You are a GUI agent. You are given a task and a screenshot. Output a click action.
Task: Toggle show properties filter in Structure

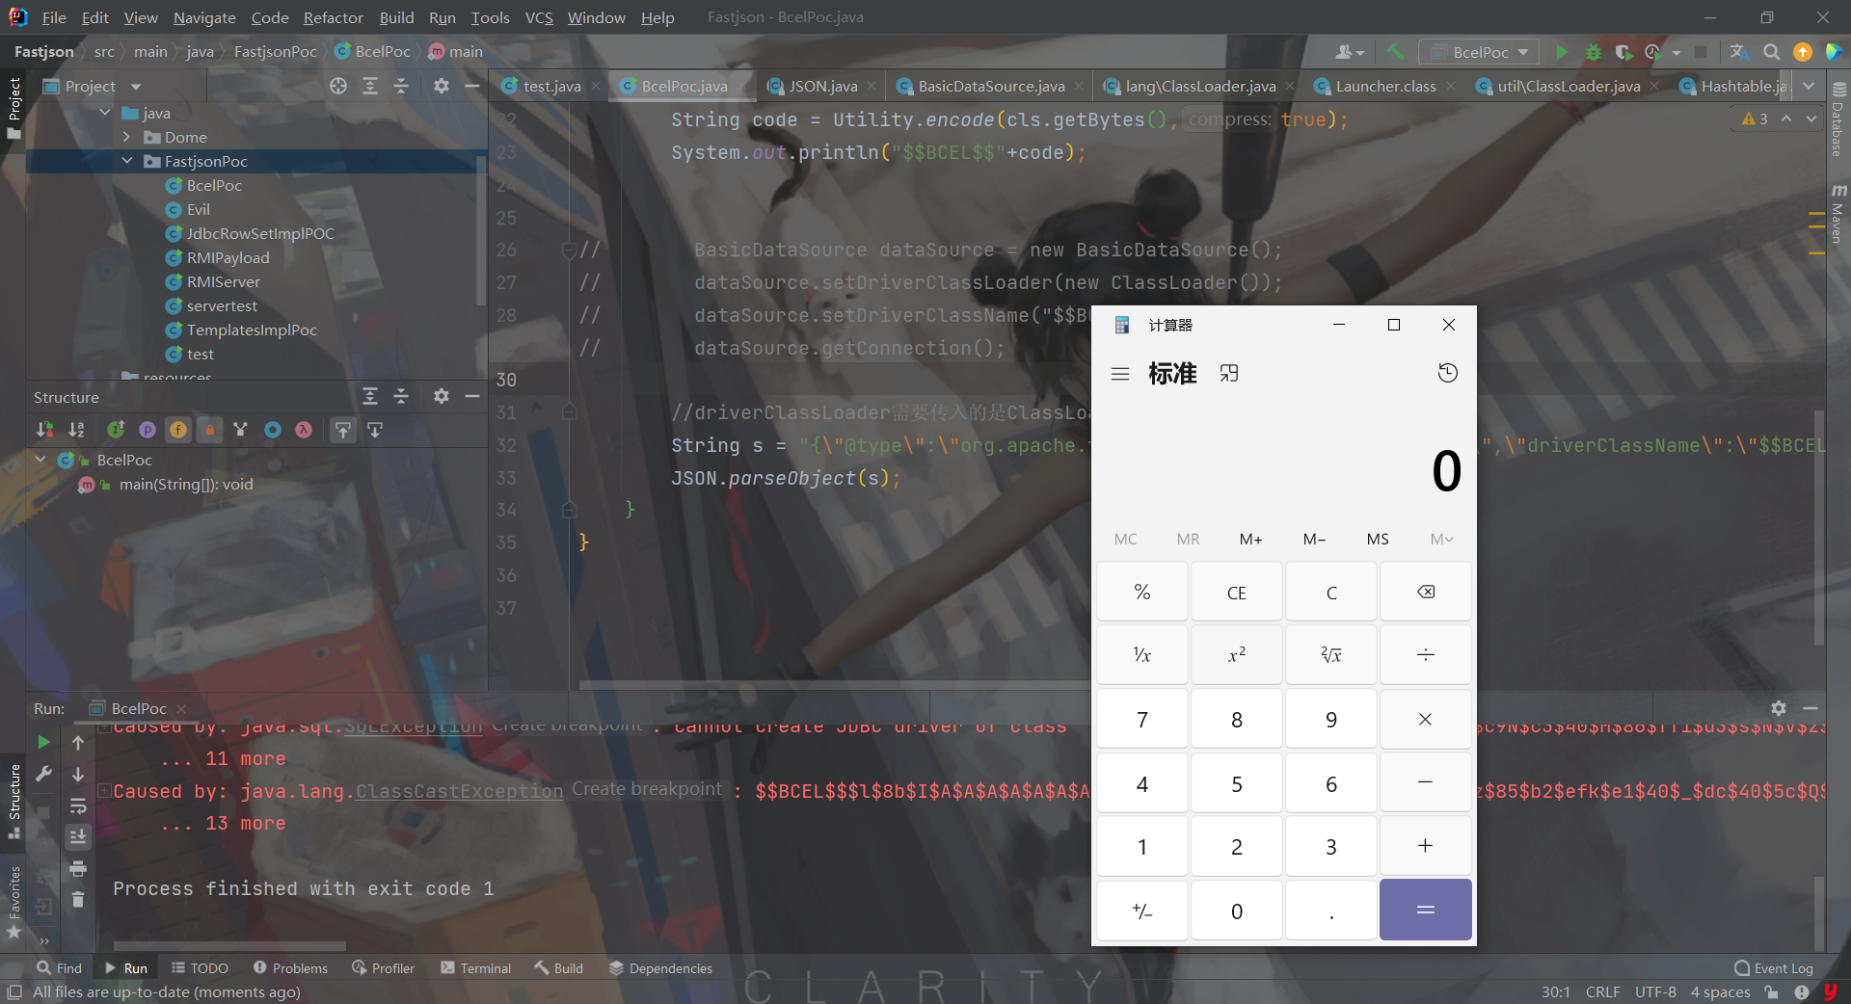click(148, 430)
